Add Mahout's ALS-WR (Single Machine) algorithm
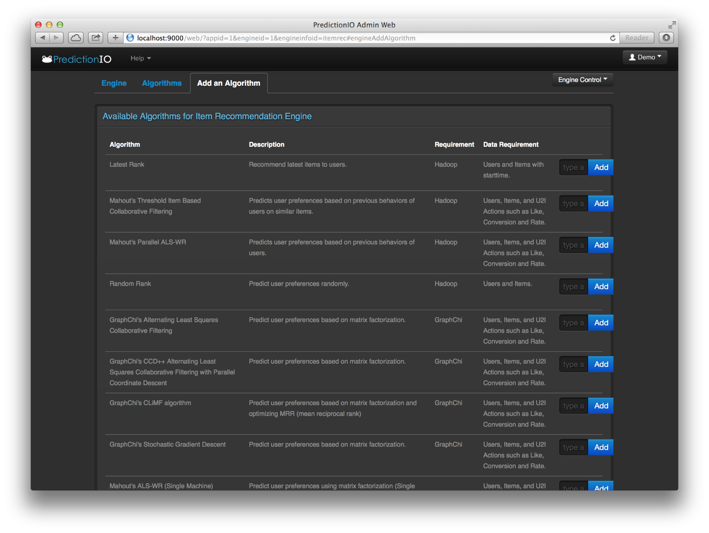Image resolution: width=709 pixels, height=533 pixels. coord(600,486)
